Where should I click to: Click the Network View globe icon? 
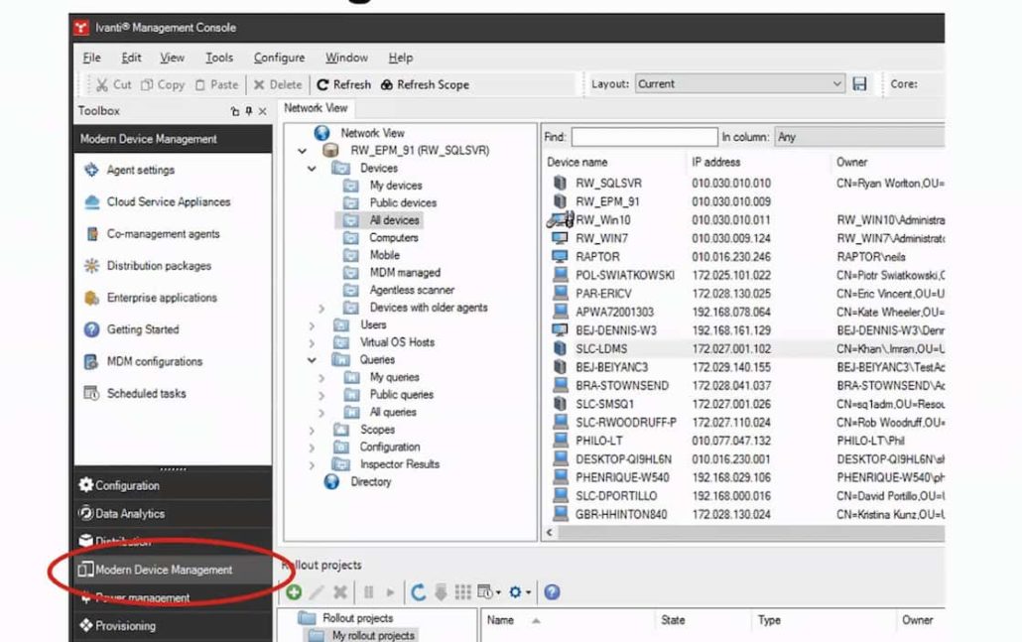click(x=322, y=133)
